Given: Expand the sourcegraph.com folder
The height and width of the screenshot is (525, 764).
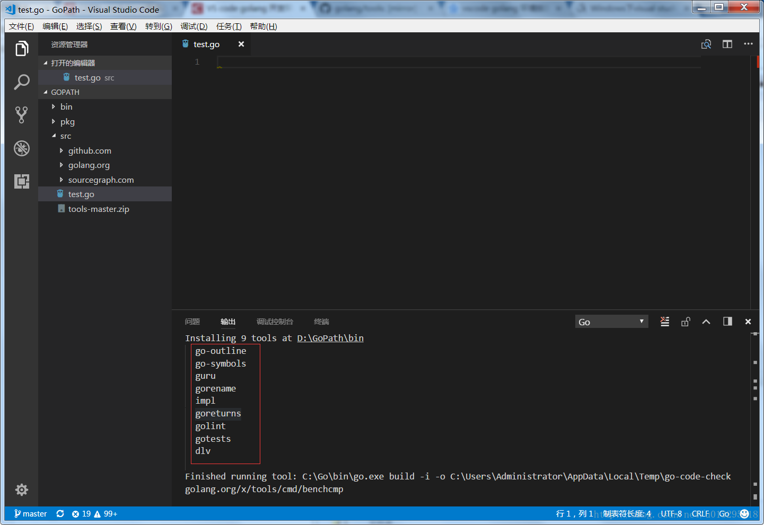Looking at the screenshot, I should click(x=105, y=180).
